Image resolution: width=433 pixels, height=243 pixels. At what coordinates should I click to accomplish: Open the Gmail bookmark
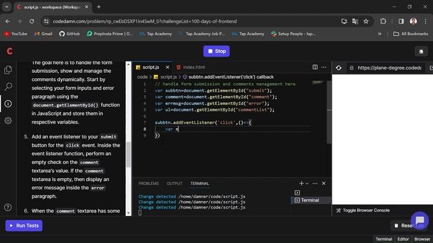tap(43, 34)
